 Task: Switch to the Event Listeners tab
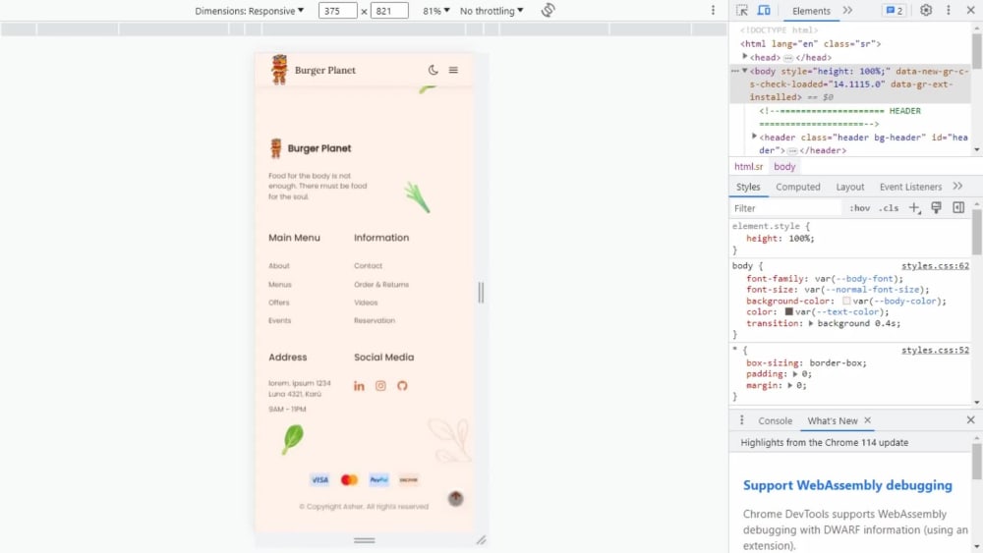(x=910, y=187)
